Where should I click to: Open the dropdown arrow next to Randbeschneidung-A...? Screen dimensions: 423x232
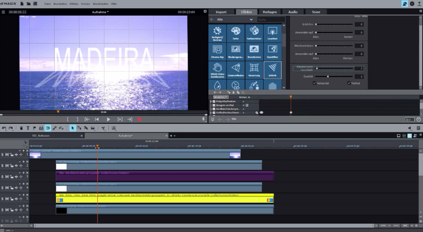point(243,109)
